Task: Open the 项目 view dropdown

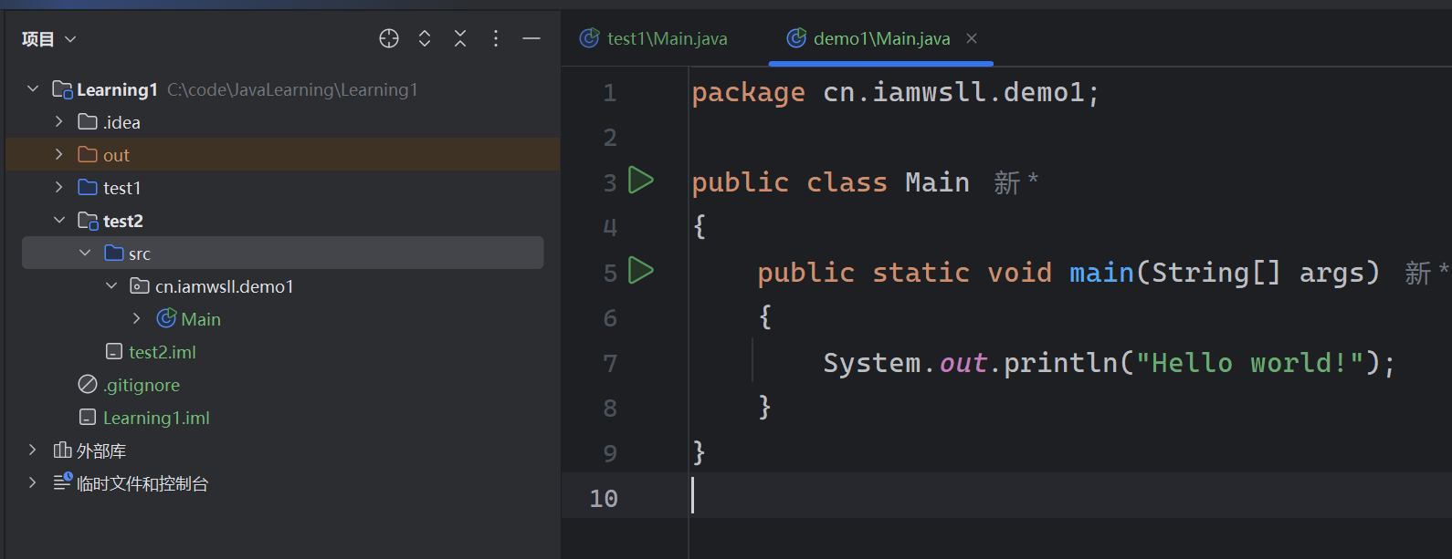Action: (x=49, y=39)
